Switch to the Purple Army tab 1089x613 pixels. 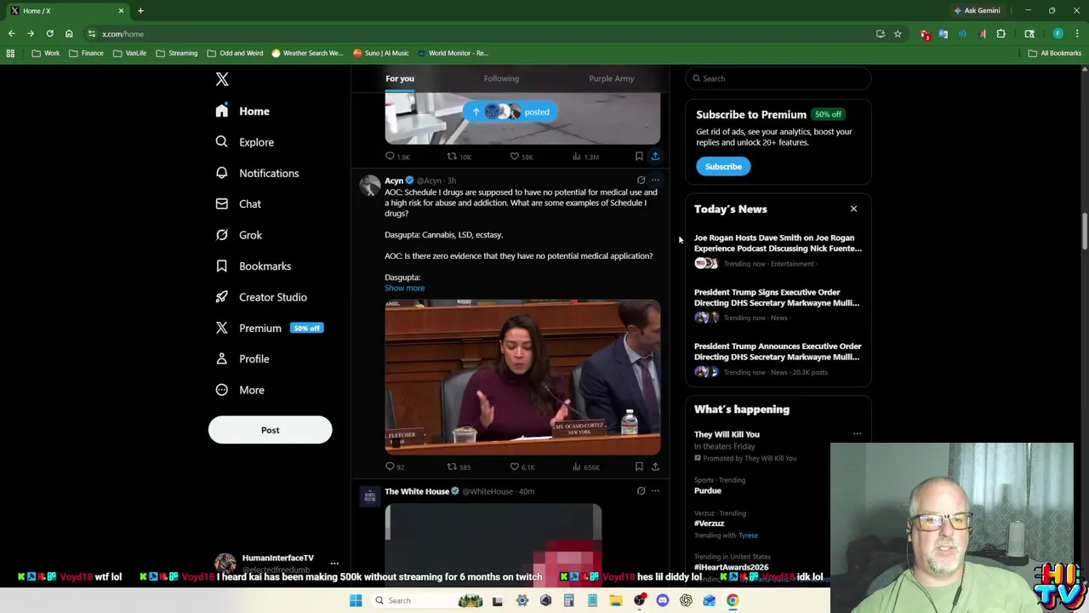[x=611, y=78]
